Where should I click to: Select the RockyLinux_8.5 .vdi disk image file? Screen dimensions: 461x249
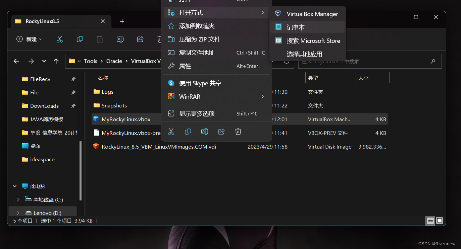tap(159, 147)
